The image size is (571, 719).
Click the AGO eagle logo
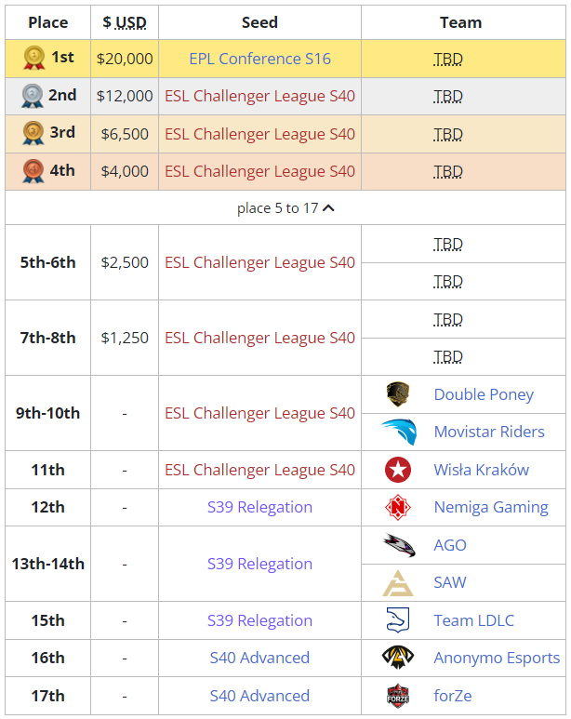[x=398, y=545]
